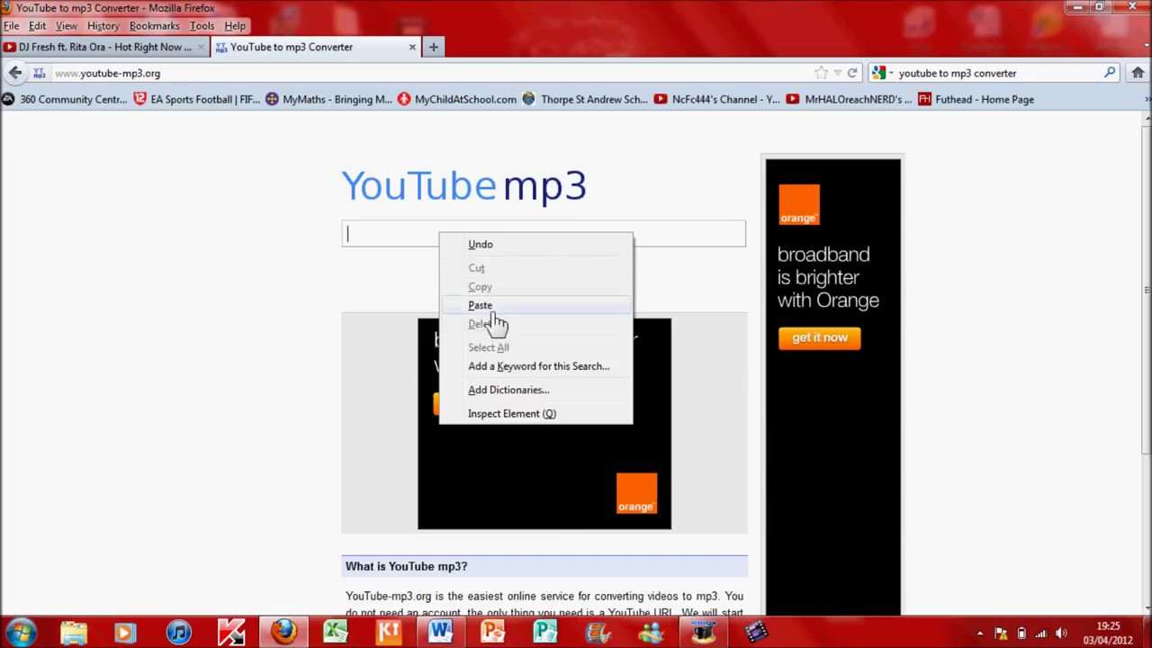This screenshot has width=1152, height=648.
Task: Click the Orange banner ad in page center
Action: (x=544, y=423)
